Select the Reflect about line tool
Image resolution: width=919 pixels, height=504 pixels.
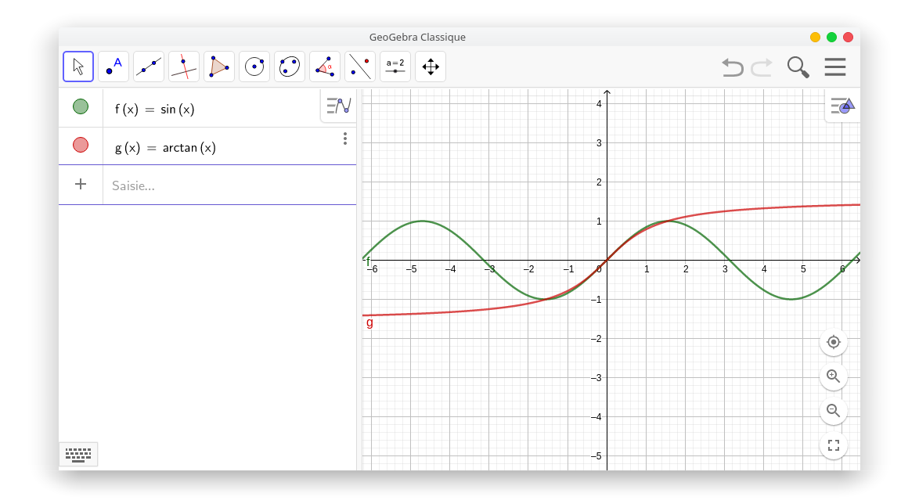(x=360, y=67)
